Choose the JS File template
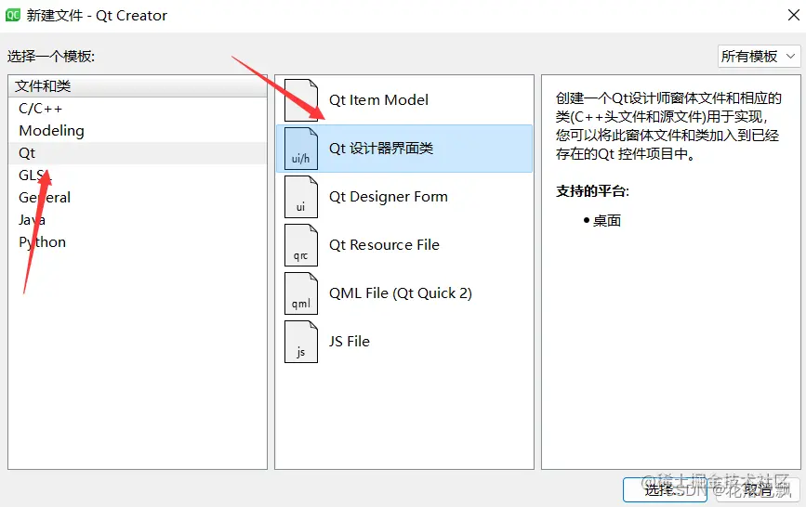806x507 pixels. (404, 342)
